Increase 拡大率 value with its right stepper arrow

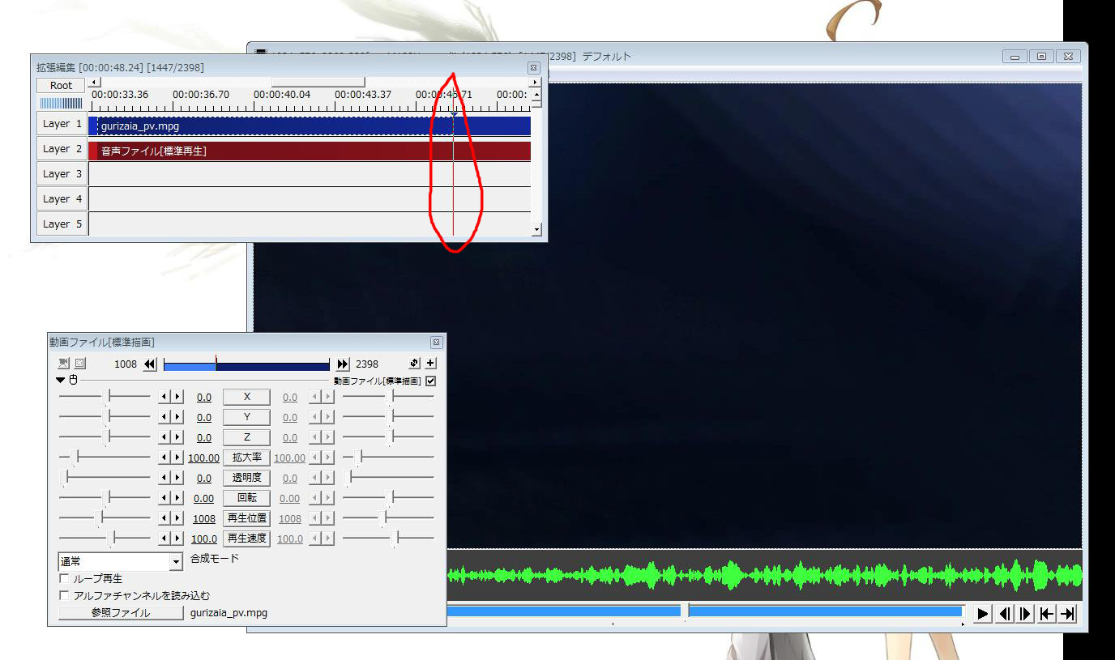[x=176, y=458]
